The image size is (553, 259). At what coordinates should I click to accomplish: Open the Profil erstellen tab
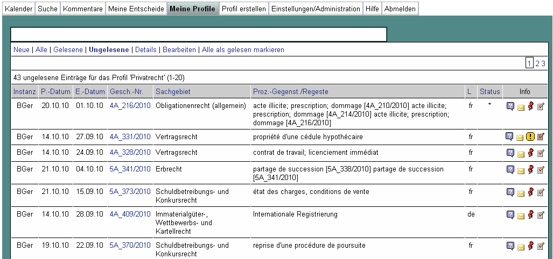[243, 9]
